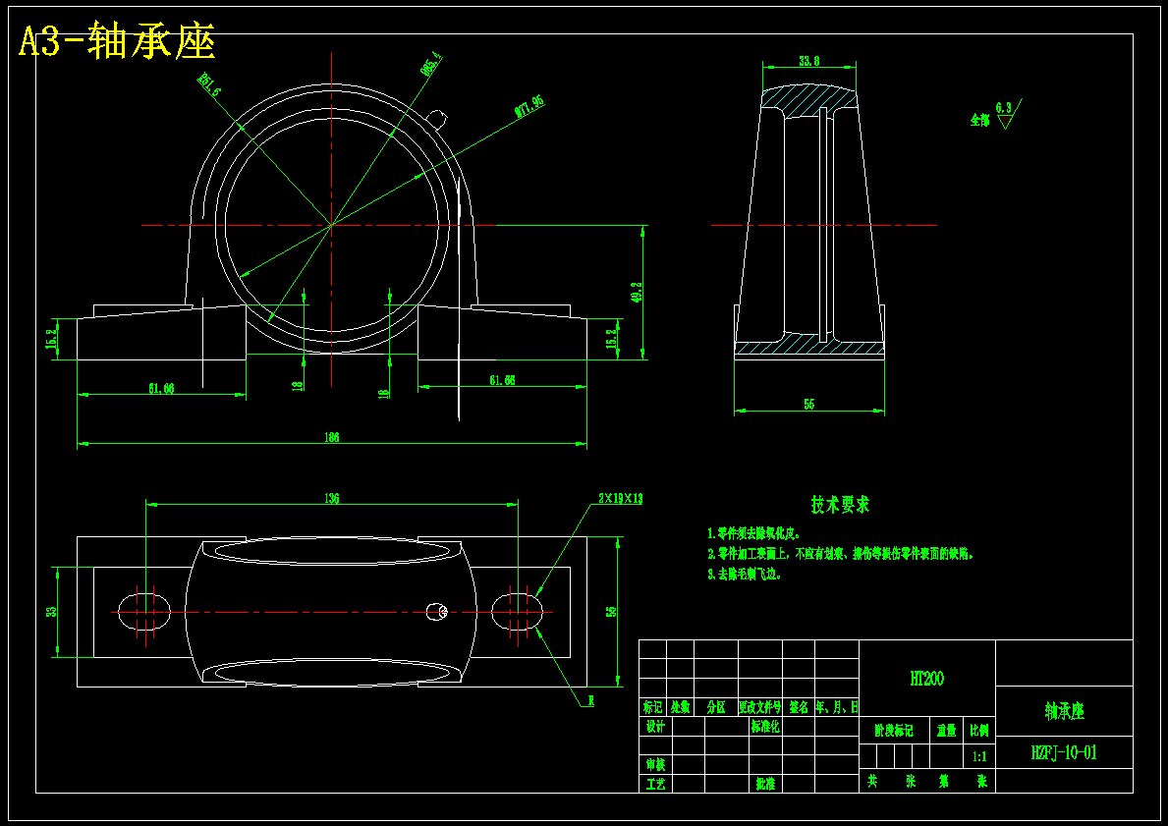Click the "77.95" diameter dimension text
1168x826 pixels.
point(528,106)
